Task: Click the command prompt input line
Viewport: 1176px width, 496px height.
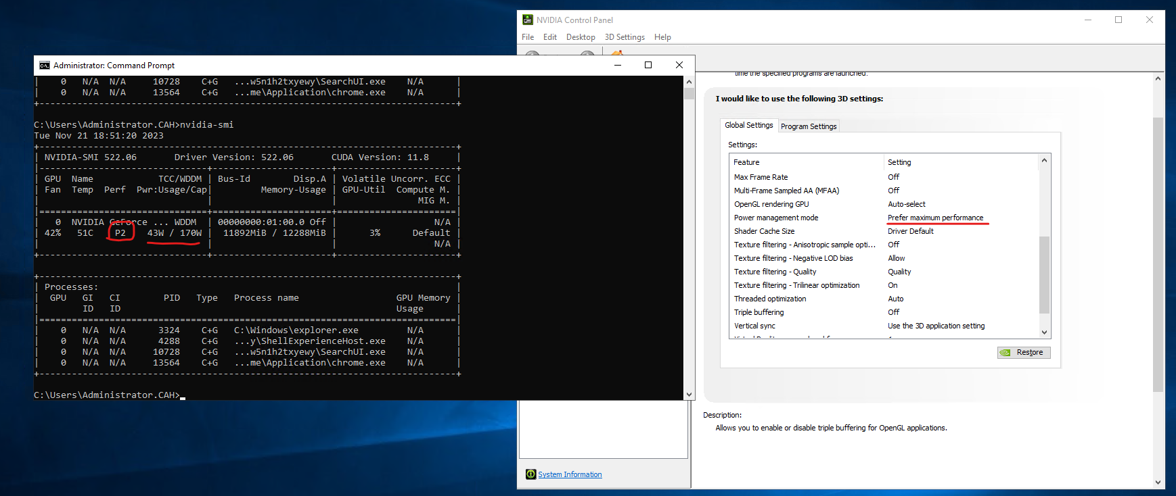Action: point(110,395)
